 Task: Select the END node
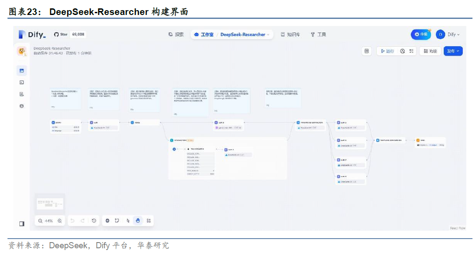[431, 143]
